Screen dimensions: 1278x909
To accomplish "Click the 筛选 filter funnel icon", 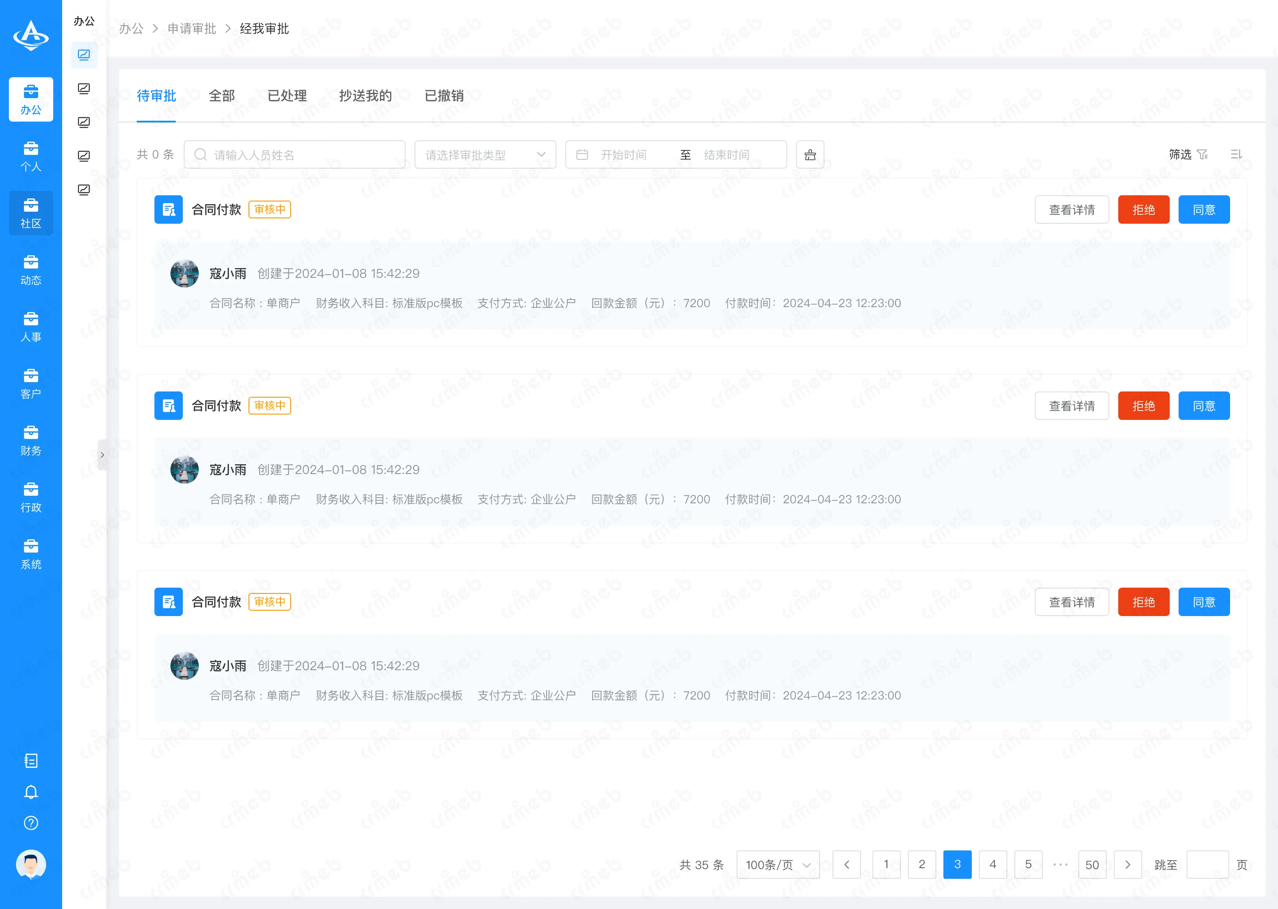I will pos(1203,154).
